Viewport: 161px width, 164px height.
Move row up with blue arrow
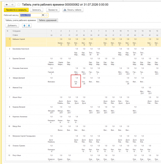coord(24,26)
